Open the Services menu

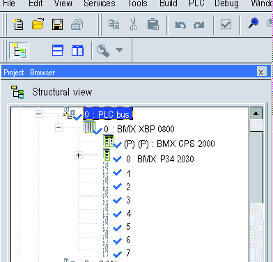(100, 3)
